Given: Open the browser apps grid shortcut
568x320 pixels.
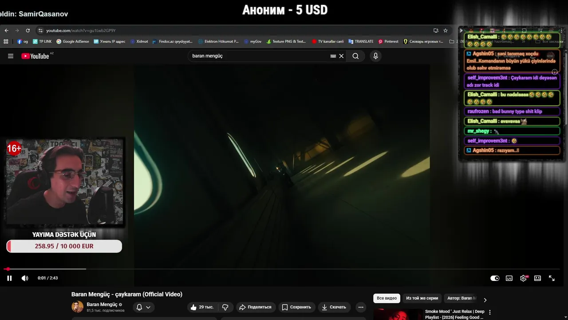Looking at the screenshot, I should coord(6,41).
